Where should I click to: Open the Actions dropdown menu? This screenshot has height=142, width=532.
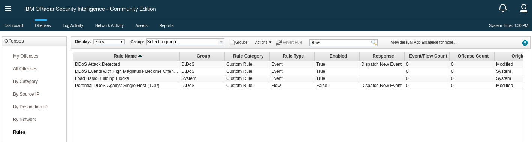click(x=263, y=43)
